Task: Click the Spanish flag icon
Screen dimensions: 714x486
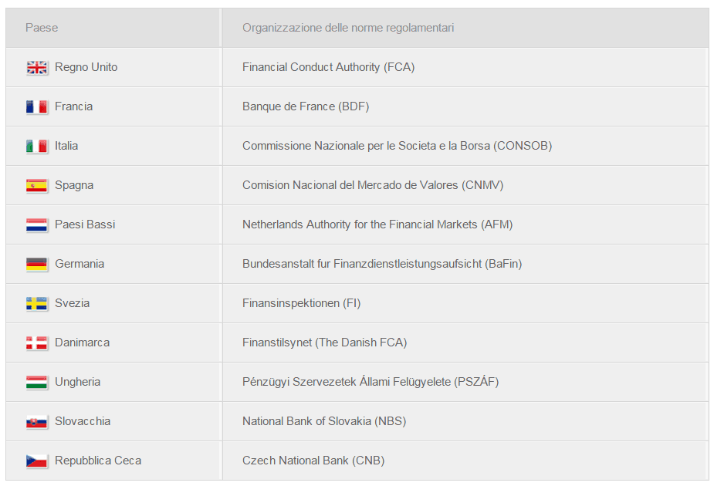Action: (37, 186)
